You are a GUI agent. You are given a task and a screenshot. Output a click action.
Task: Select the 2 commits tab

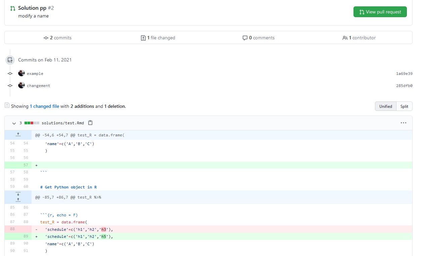click(57, 38)
